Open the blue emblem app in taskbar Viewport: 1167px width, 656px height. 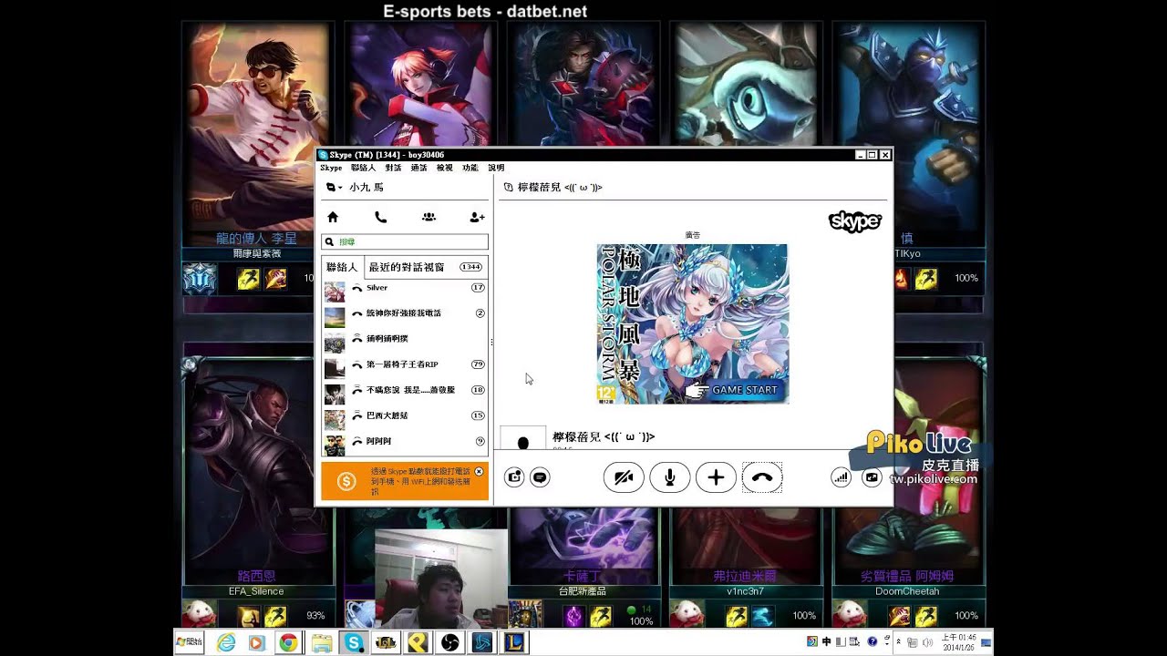pos(482,642)
